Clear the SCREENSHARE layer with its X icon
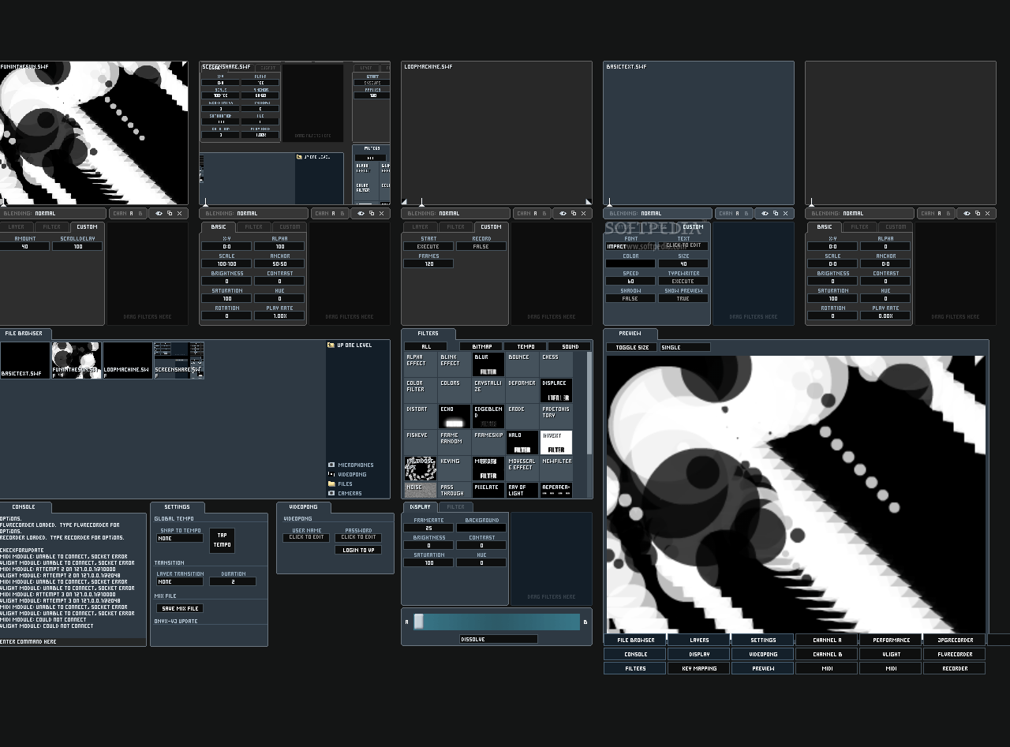Image resolution: width=1010 pixels, height=747 pixels. [381, 213]
